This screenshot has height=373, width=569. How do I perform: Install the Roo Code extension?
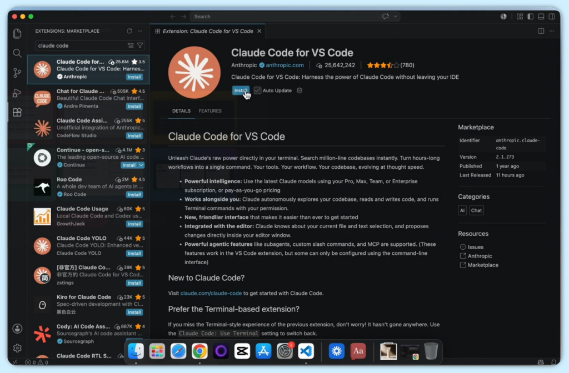134,194
